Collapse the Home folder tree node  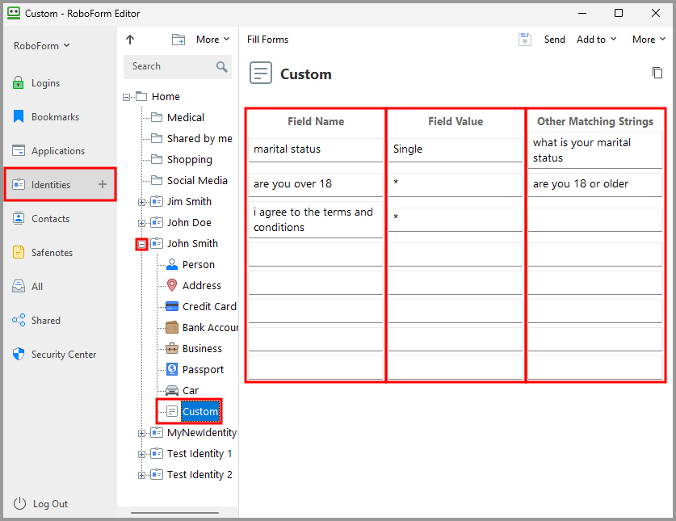pyautogui.click(x=126, y=97)
